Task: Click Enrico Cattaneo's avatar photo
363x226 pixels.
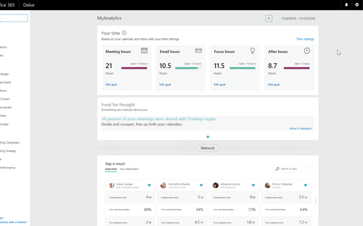Action: 268,185
